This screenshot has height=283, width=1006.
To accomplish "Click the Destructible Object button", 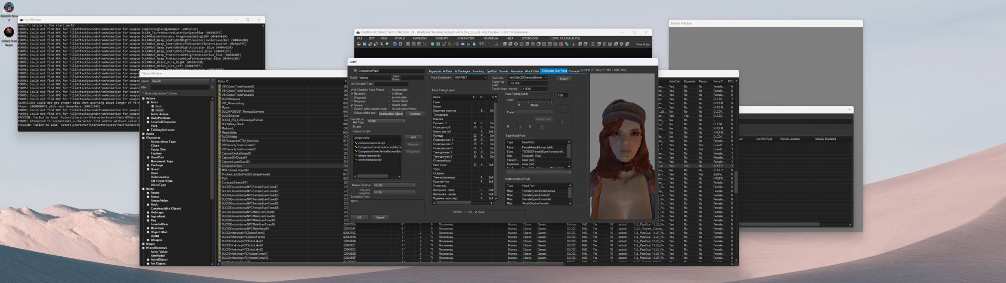I will [391, 114].
